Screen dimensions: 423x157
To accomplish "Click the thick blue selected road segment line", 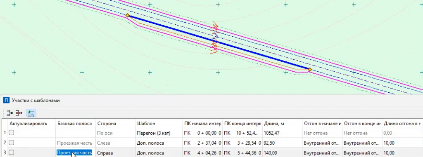I will [219, 42].
